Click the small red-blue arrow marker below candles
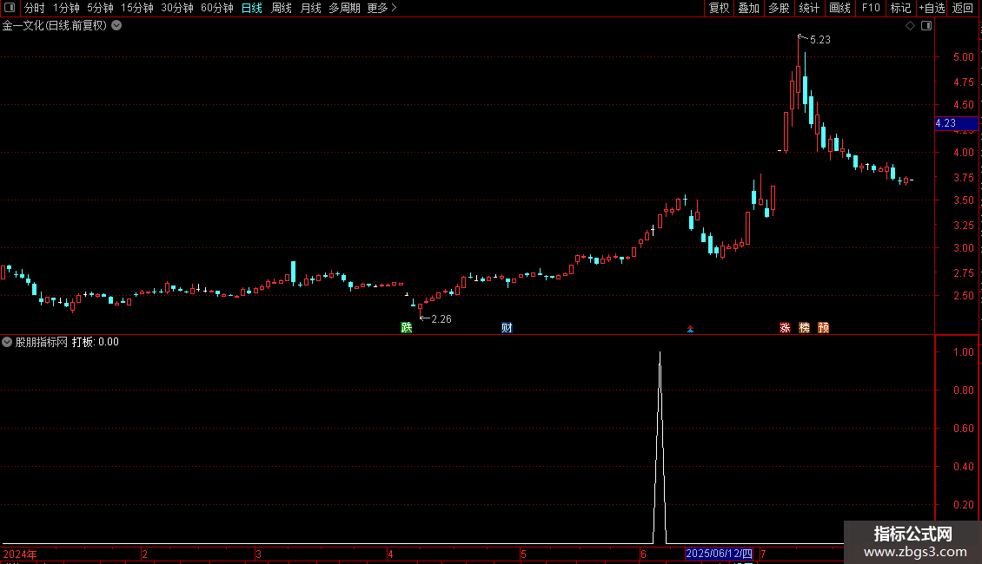982x564 pixels. click(x=690, y=329)
